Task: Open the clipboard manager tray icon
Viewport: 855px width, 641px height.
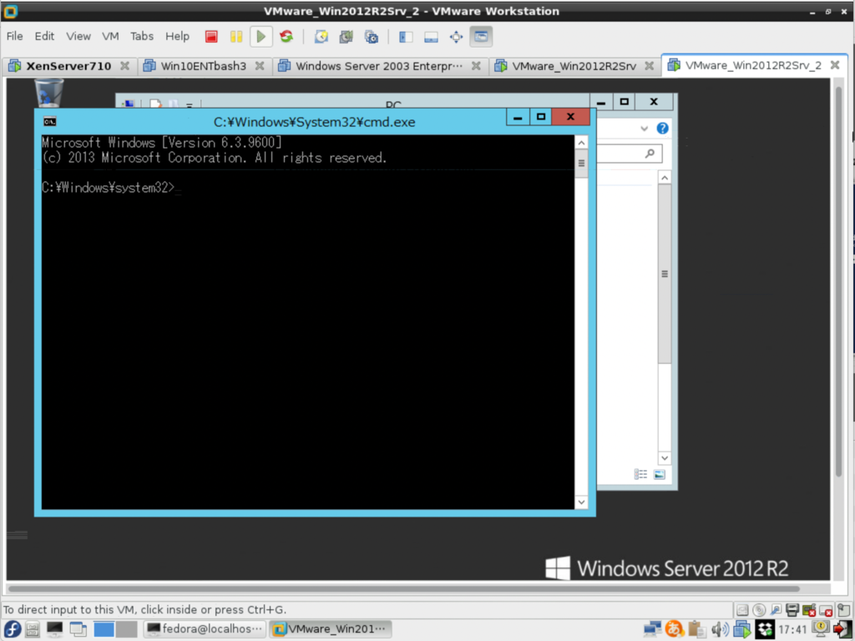Action: tap(696, 629)
